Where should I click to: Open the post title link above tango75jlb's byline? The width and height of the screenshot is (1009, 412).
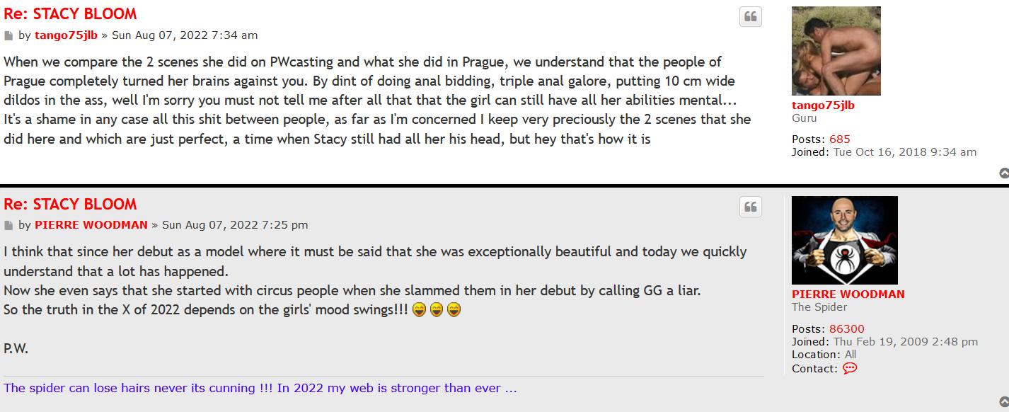70,14
